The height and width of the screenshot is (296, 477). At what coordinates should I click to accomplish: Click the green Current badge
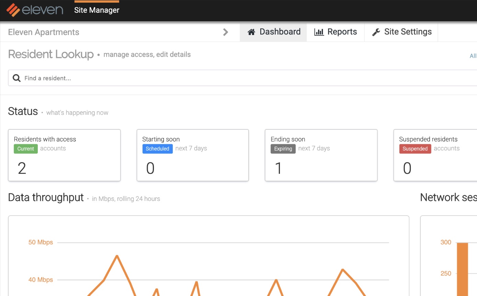coord(26,149)
